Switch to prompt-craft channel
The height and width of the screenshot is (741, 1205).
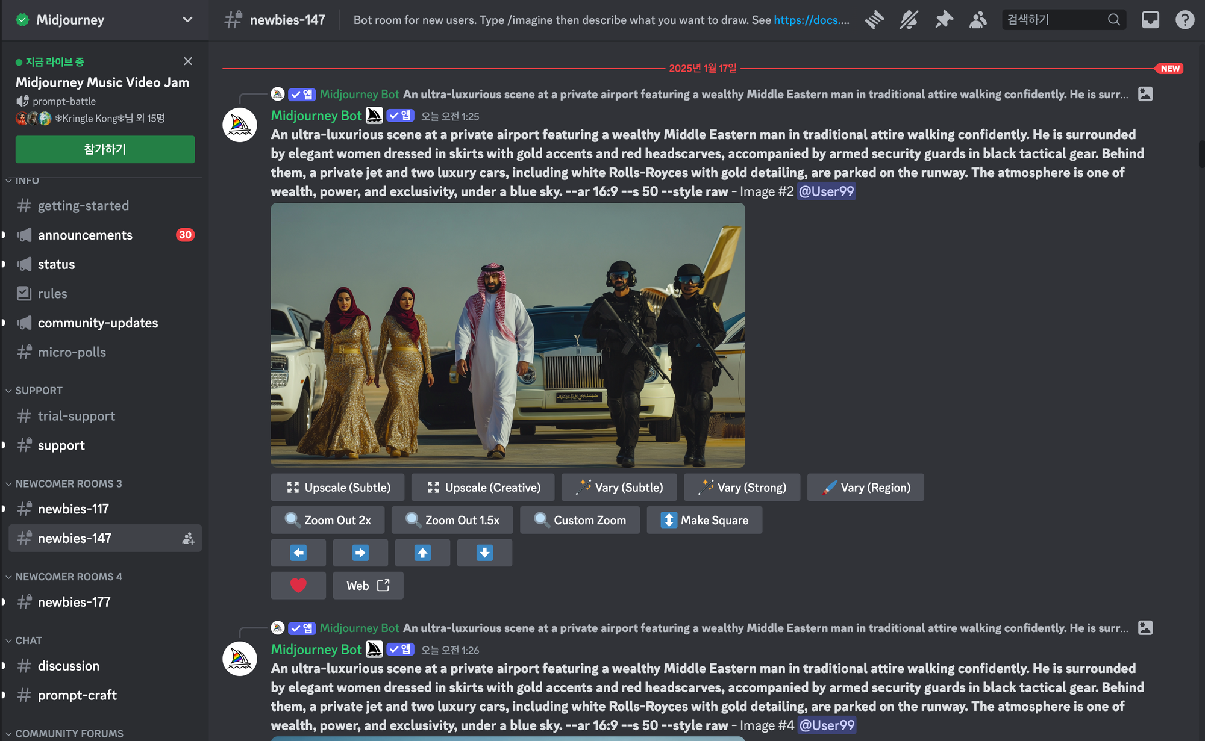click(x=77, y=695)
